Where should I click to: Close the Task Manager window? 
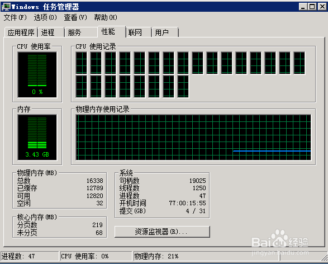tap(322, 7)
